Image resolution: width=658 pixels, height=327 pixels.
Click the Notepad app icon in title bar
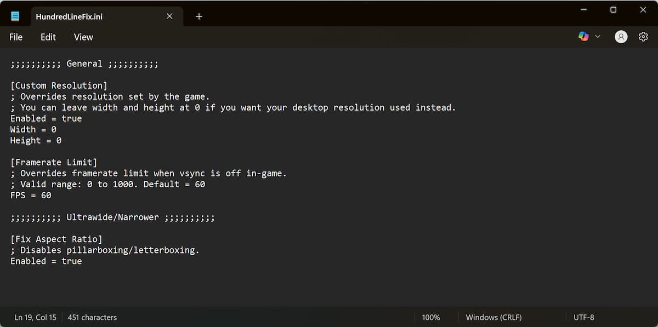coord(15,16)
